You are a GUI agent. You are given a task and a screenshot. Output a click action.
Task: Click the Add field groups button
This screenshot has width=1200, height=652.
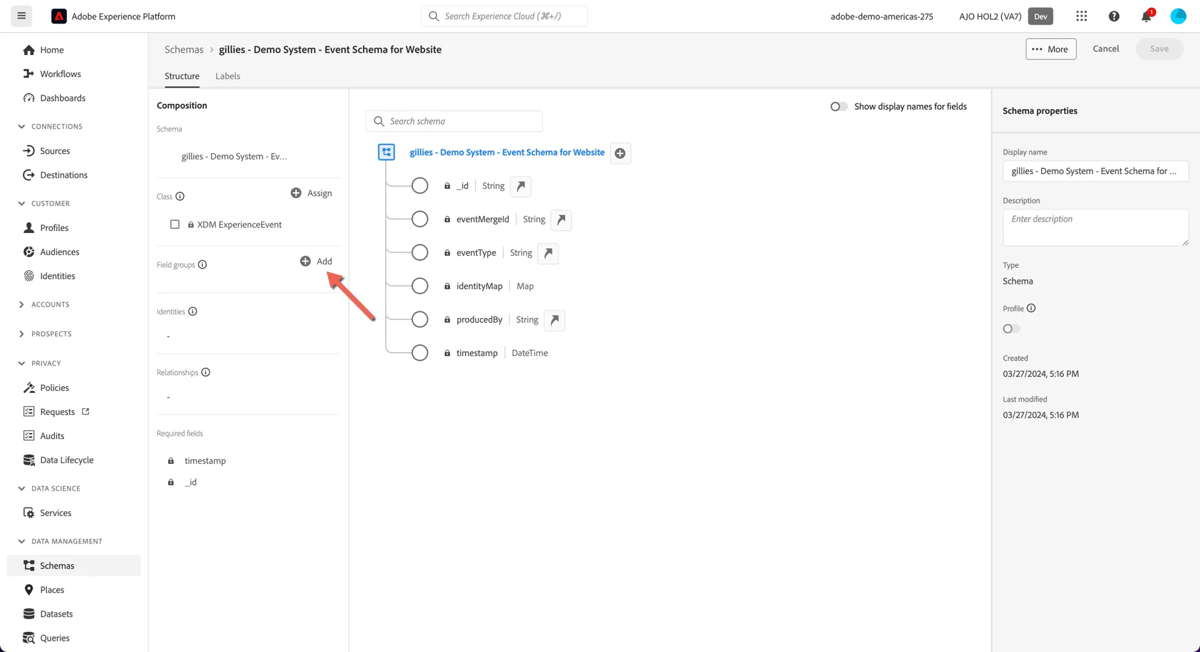316,261
